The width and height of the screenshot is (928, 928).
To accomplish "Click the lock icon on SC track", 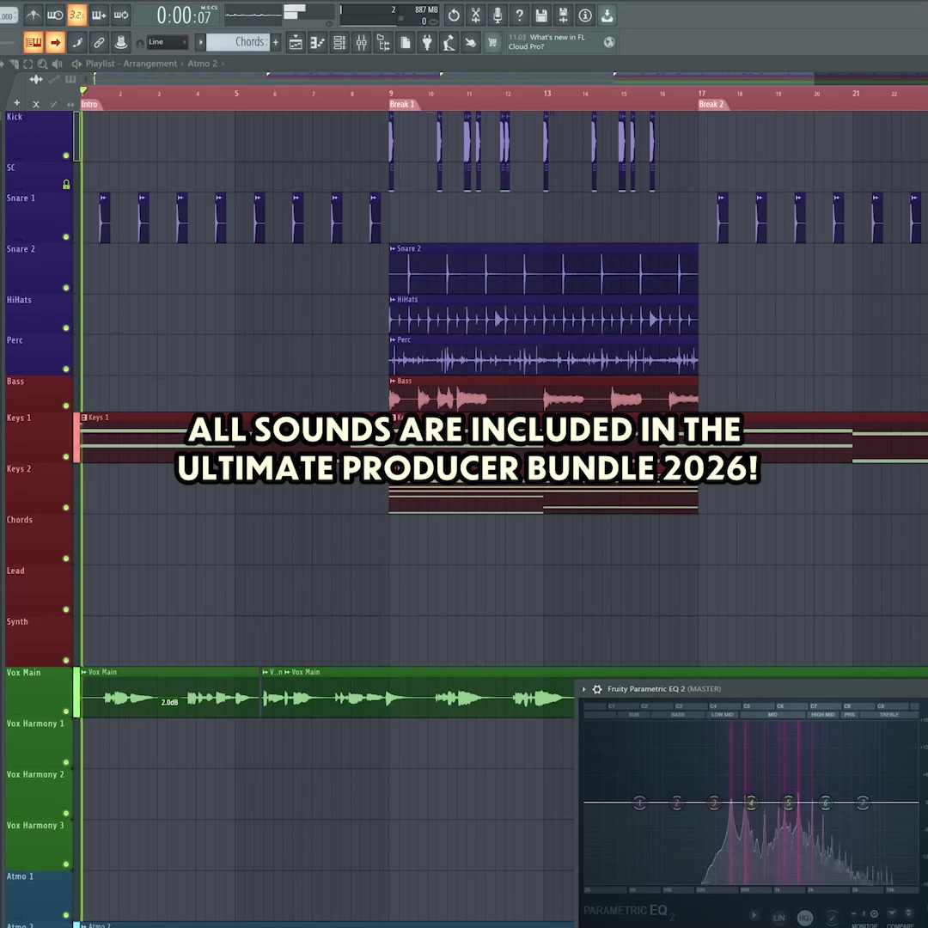I will (x=66, y=184).
